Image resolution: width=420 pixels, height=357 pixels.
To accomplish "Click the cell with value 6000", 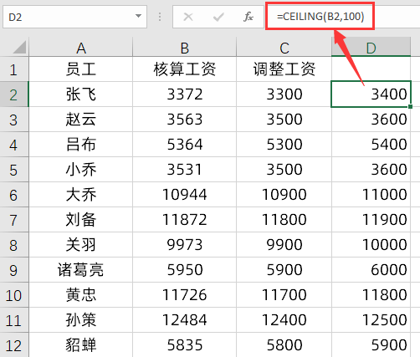I will tap(371, 270).
